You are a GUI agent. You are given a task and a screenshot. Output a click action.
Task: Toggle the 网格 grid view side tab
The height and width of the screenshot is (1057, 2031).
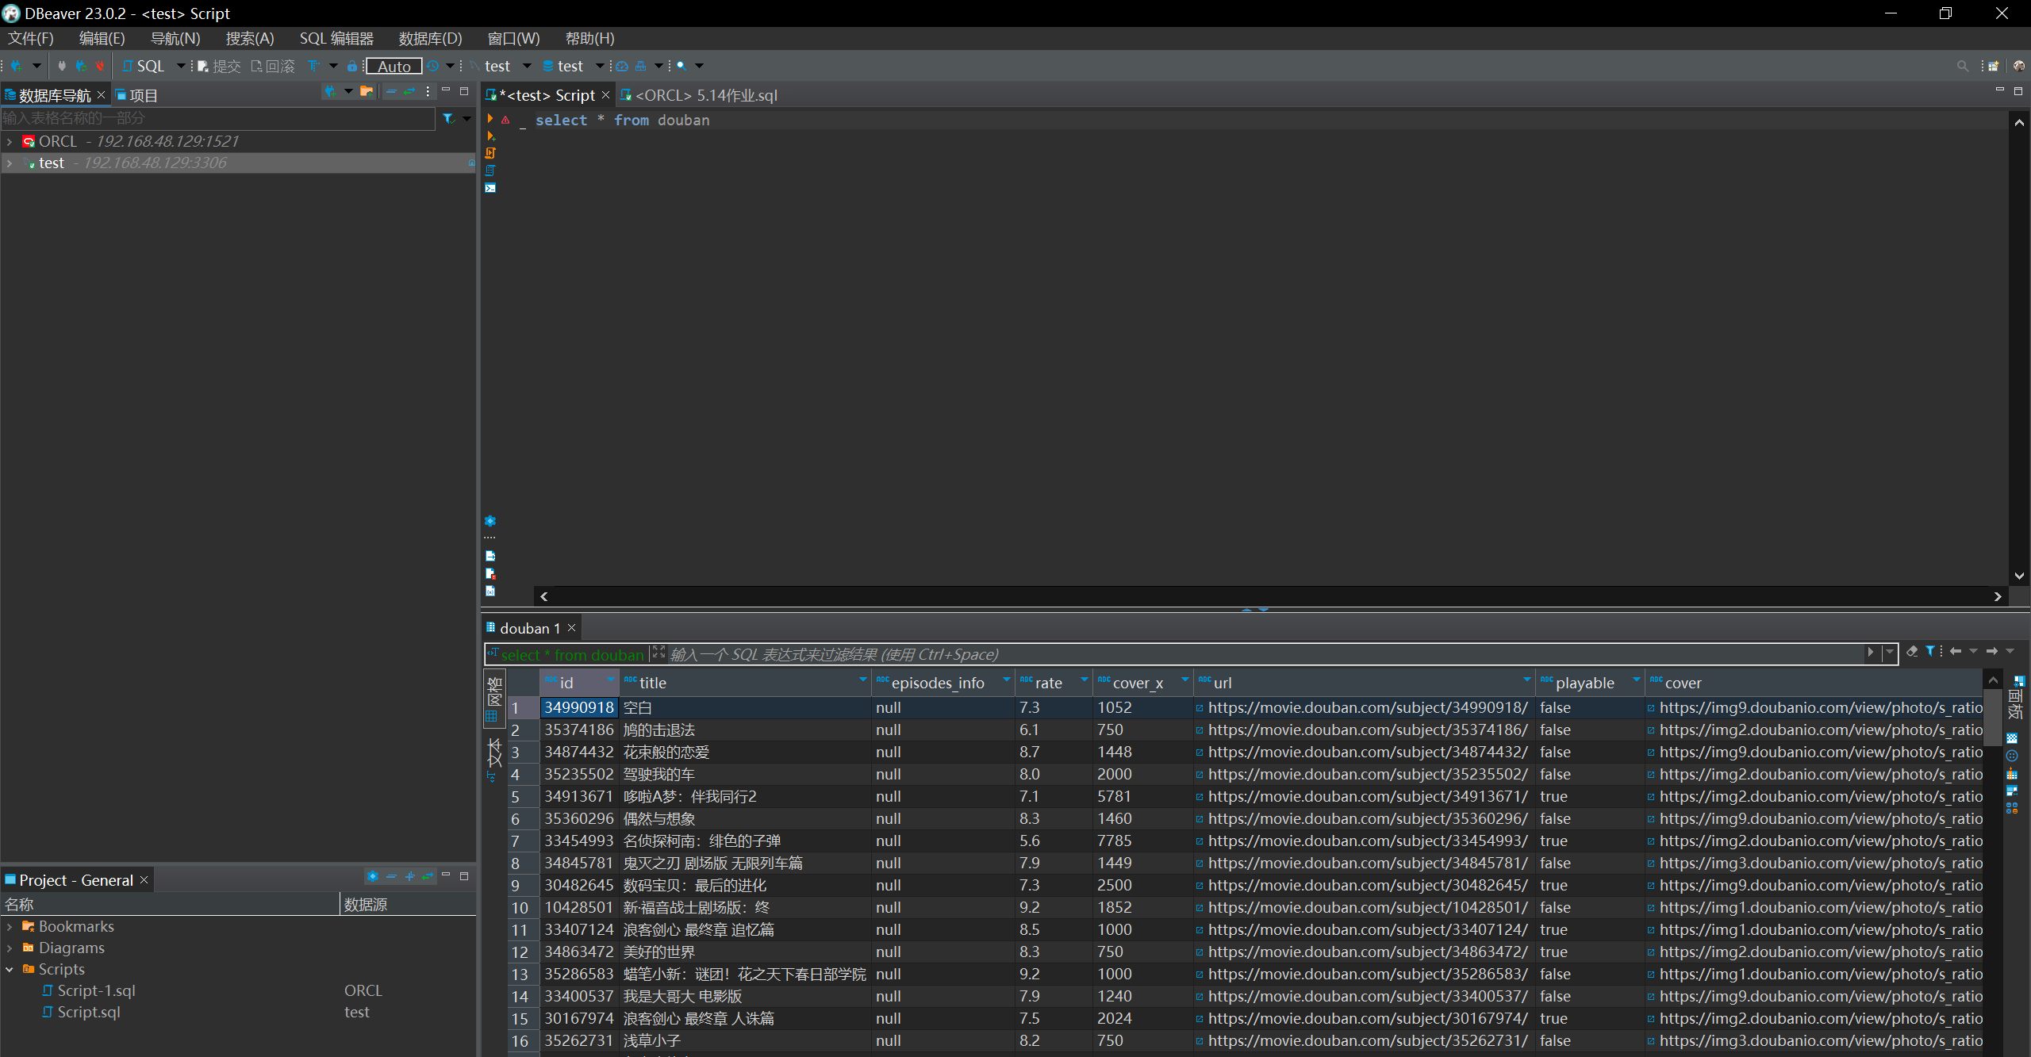pos(493,699)
